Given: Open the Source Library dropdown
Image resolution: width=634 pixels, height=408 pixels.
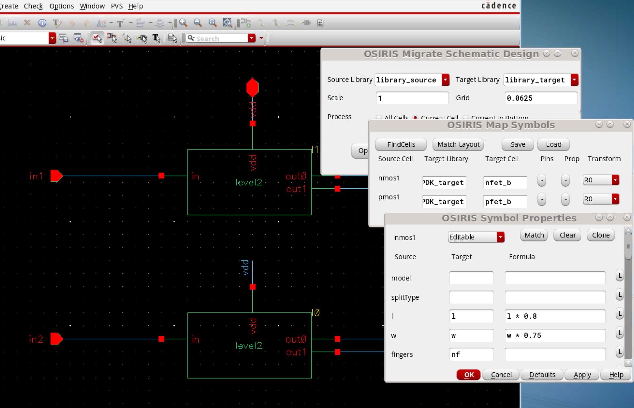Looking at the screenshot, I should coord(446,80).
